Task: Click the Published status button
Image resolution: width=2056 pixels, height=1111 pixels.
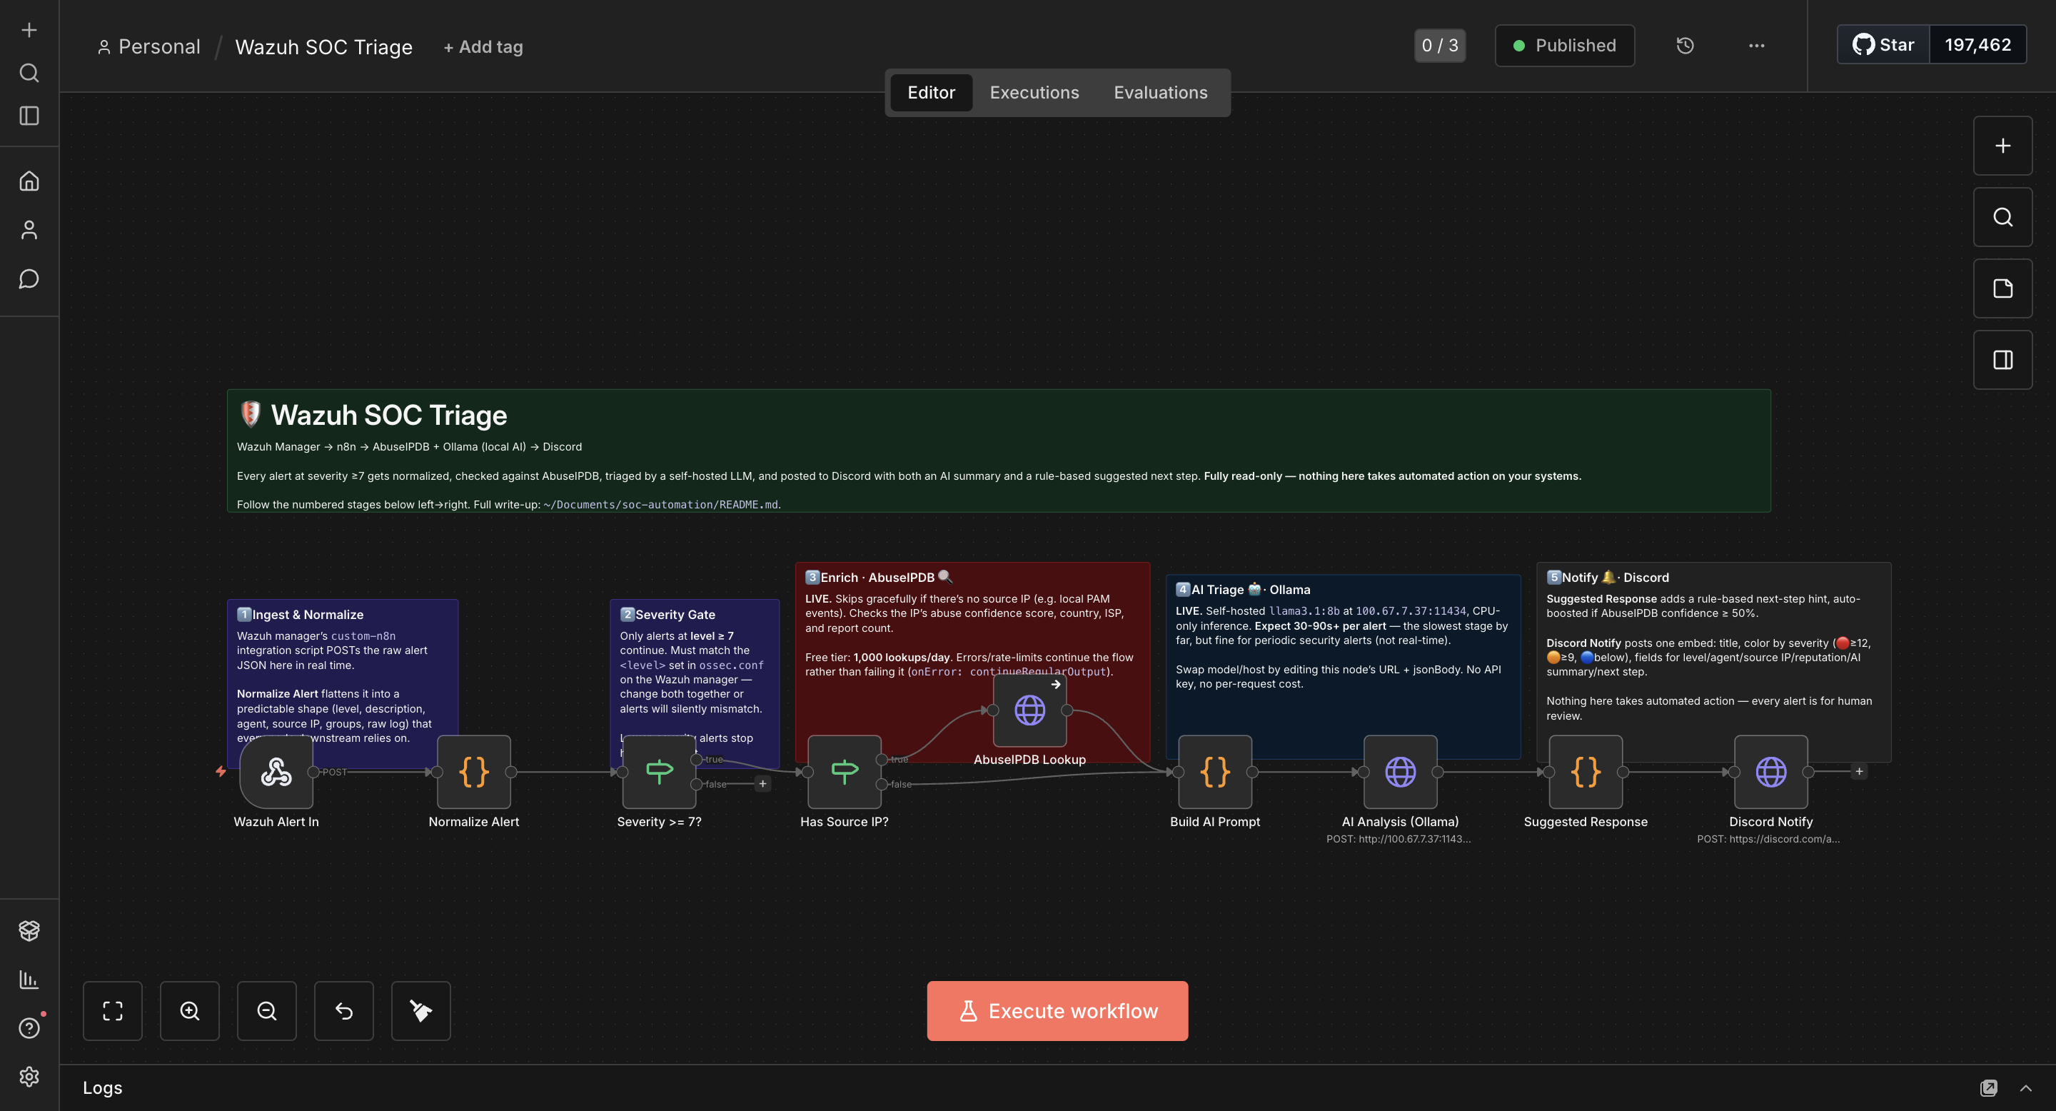Action: [x=1564, y=46]
